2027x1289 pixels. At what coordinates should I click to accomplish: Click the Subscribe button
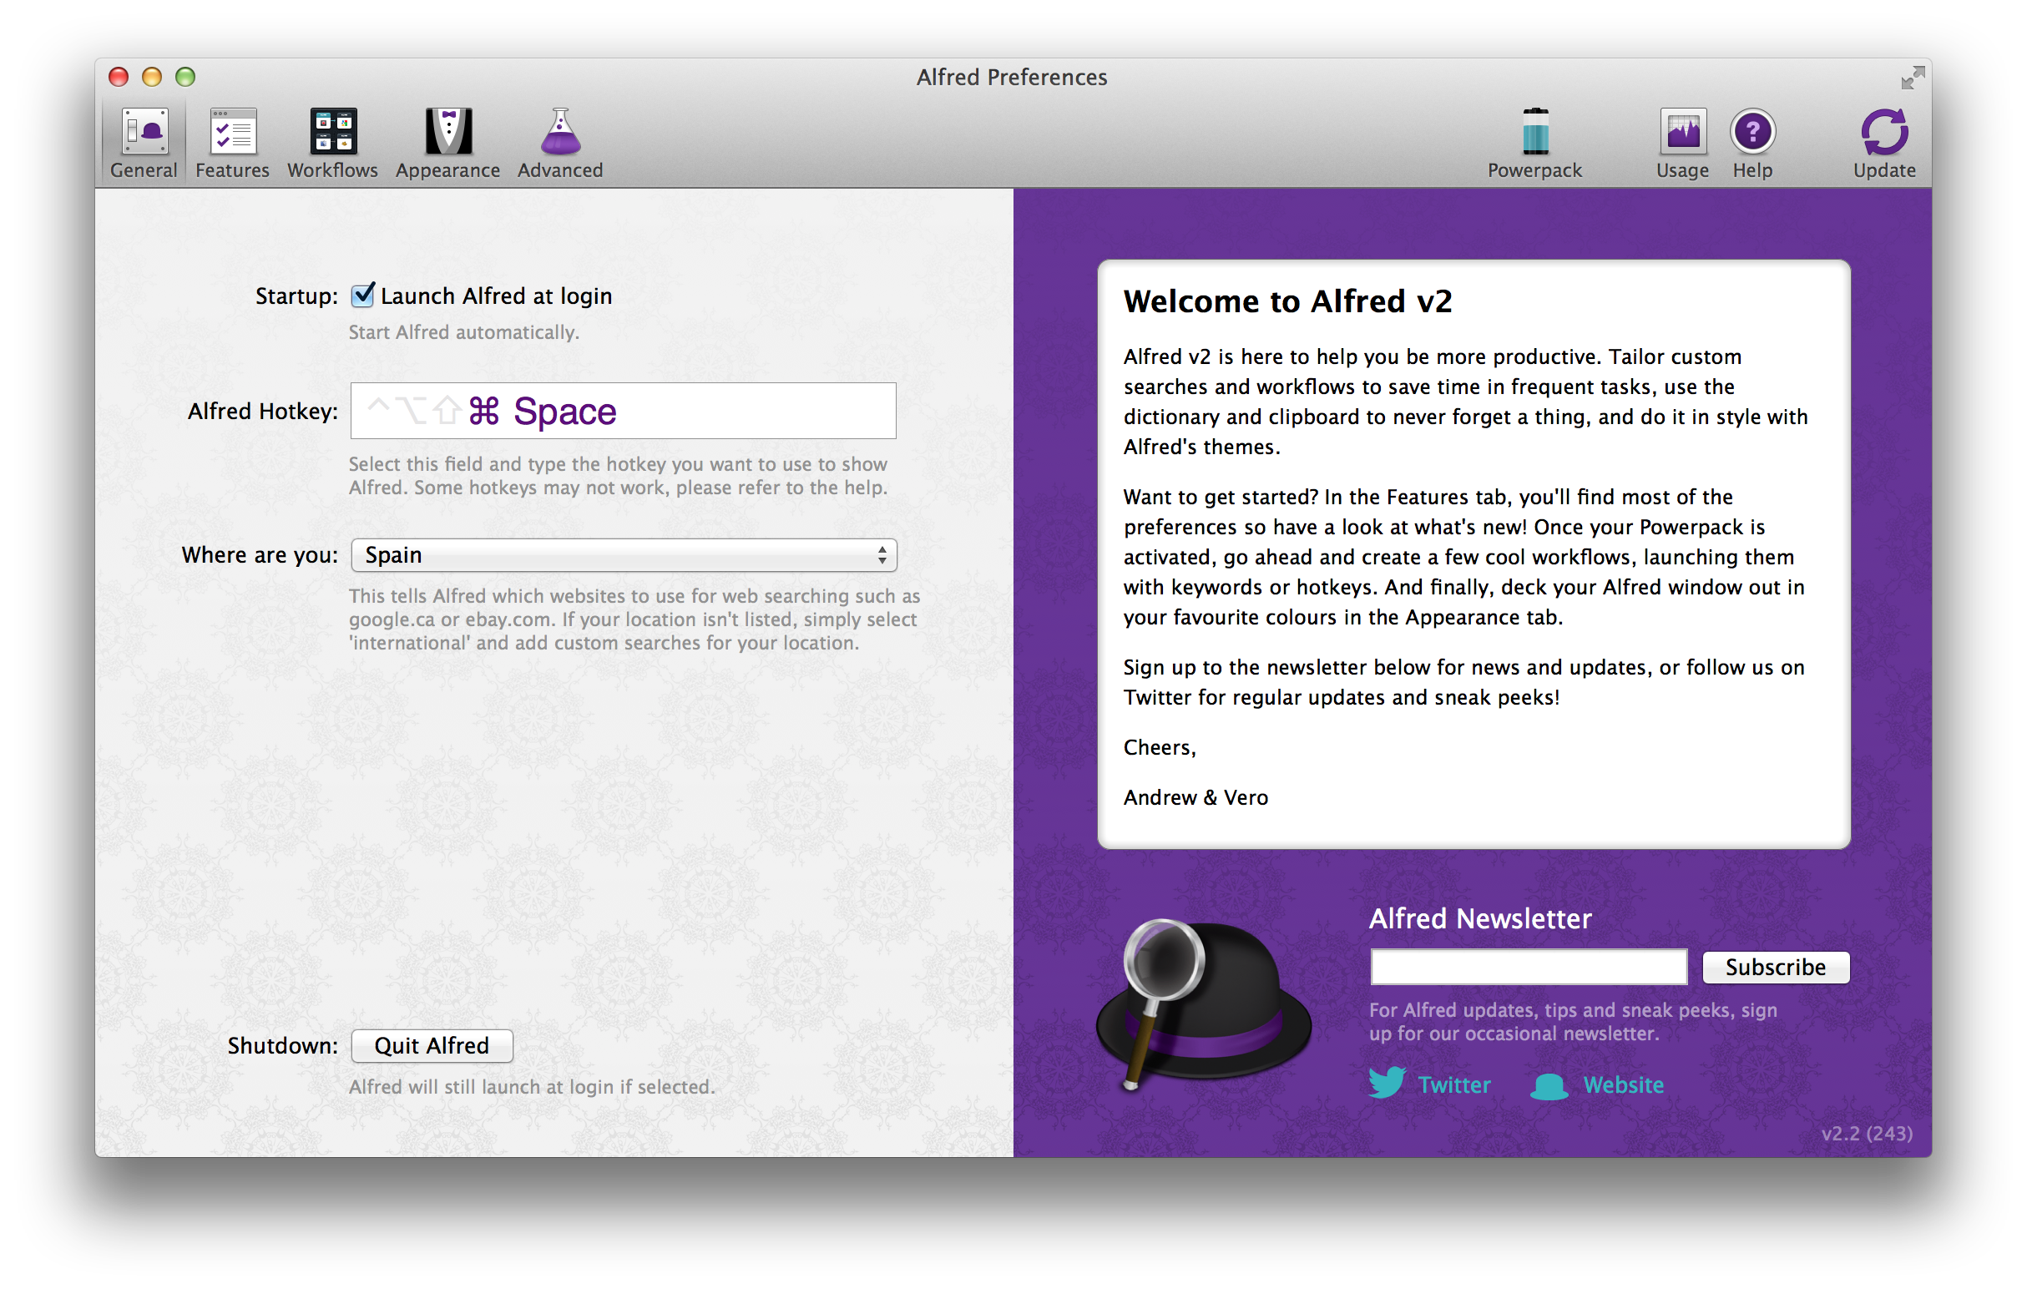click(1775, 967)
